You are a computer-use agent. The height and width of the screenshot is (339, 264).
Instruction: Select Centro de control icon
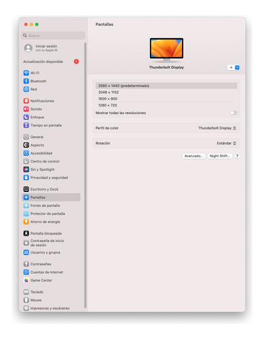[x=26, y=161]
